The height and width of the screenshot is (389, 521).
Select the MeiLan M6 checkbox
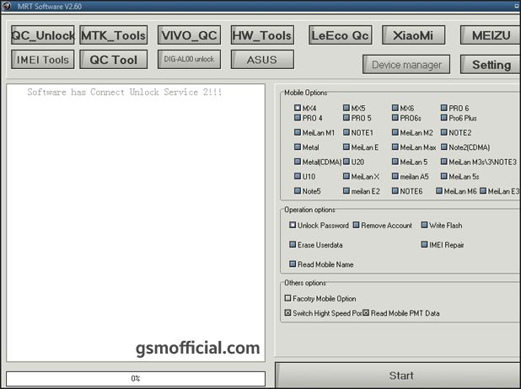pyautogui.click(x=439, y=190)
